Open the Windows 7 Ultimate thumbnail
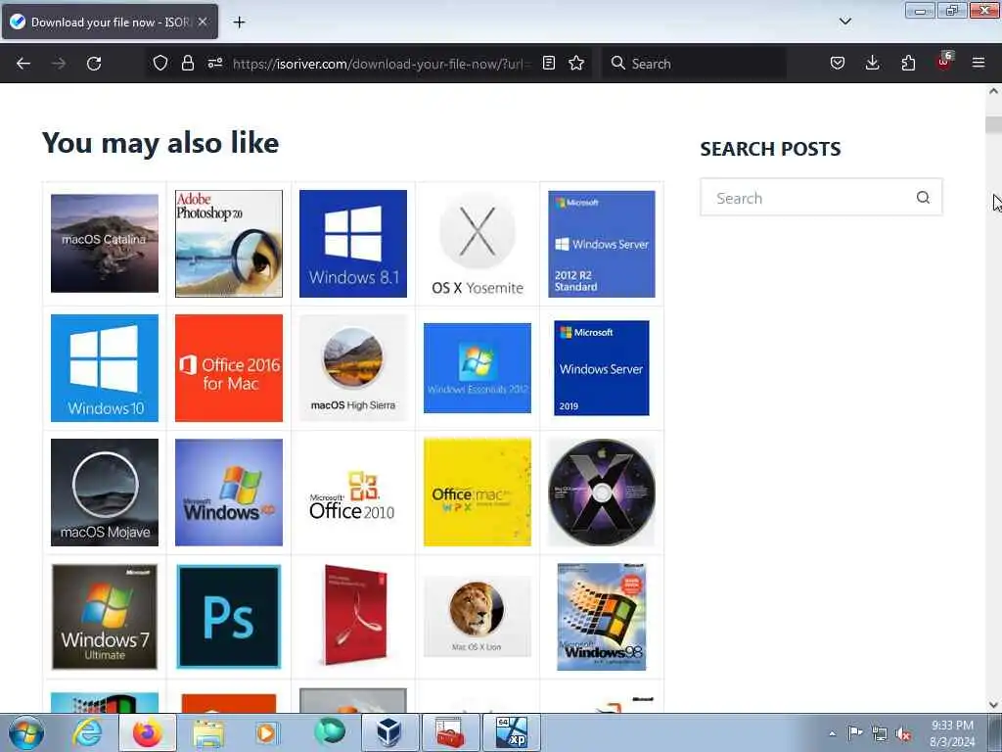1002x752 pixels. pos(105,617)
